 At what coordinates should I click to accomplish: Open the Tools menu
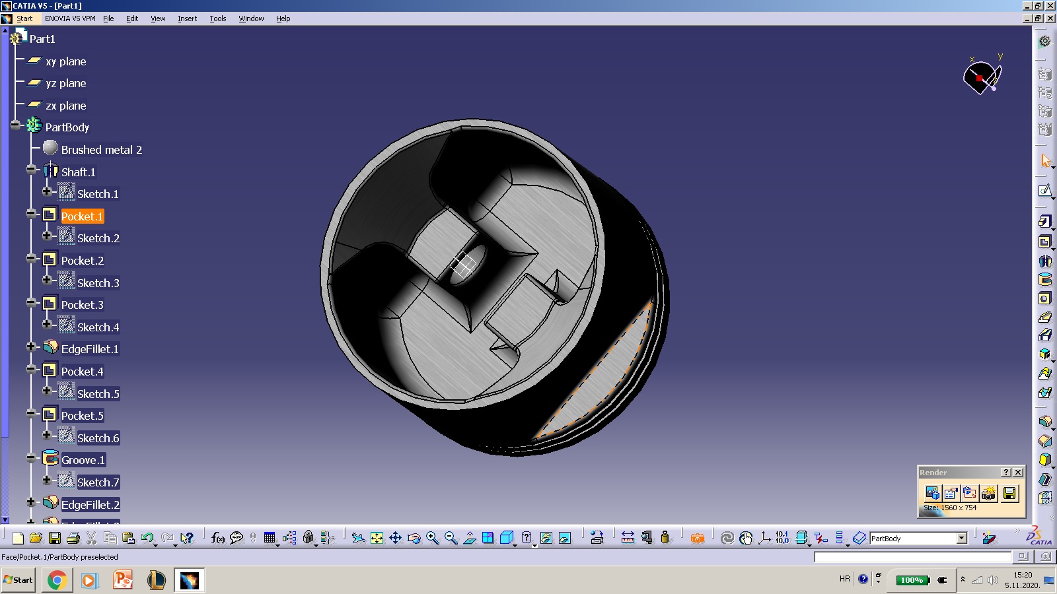point(217,18)
